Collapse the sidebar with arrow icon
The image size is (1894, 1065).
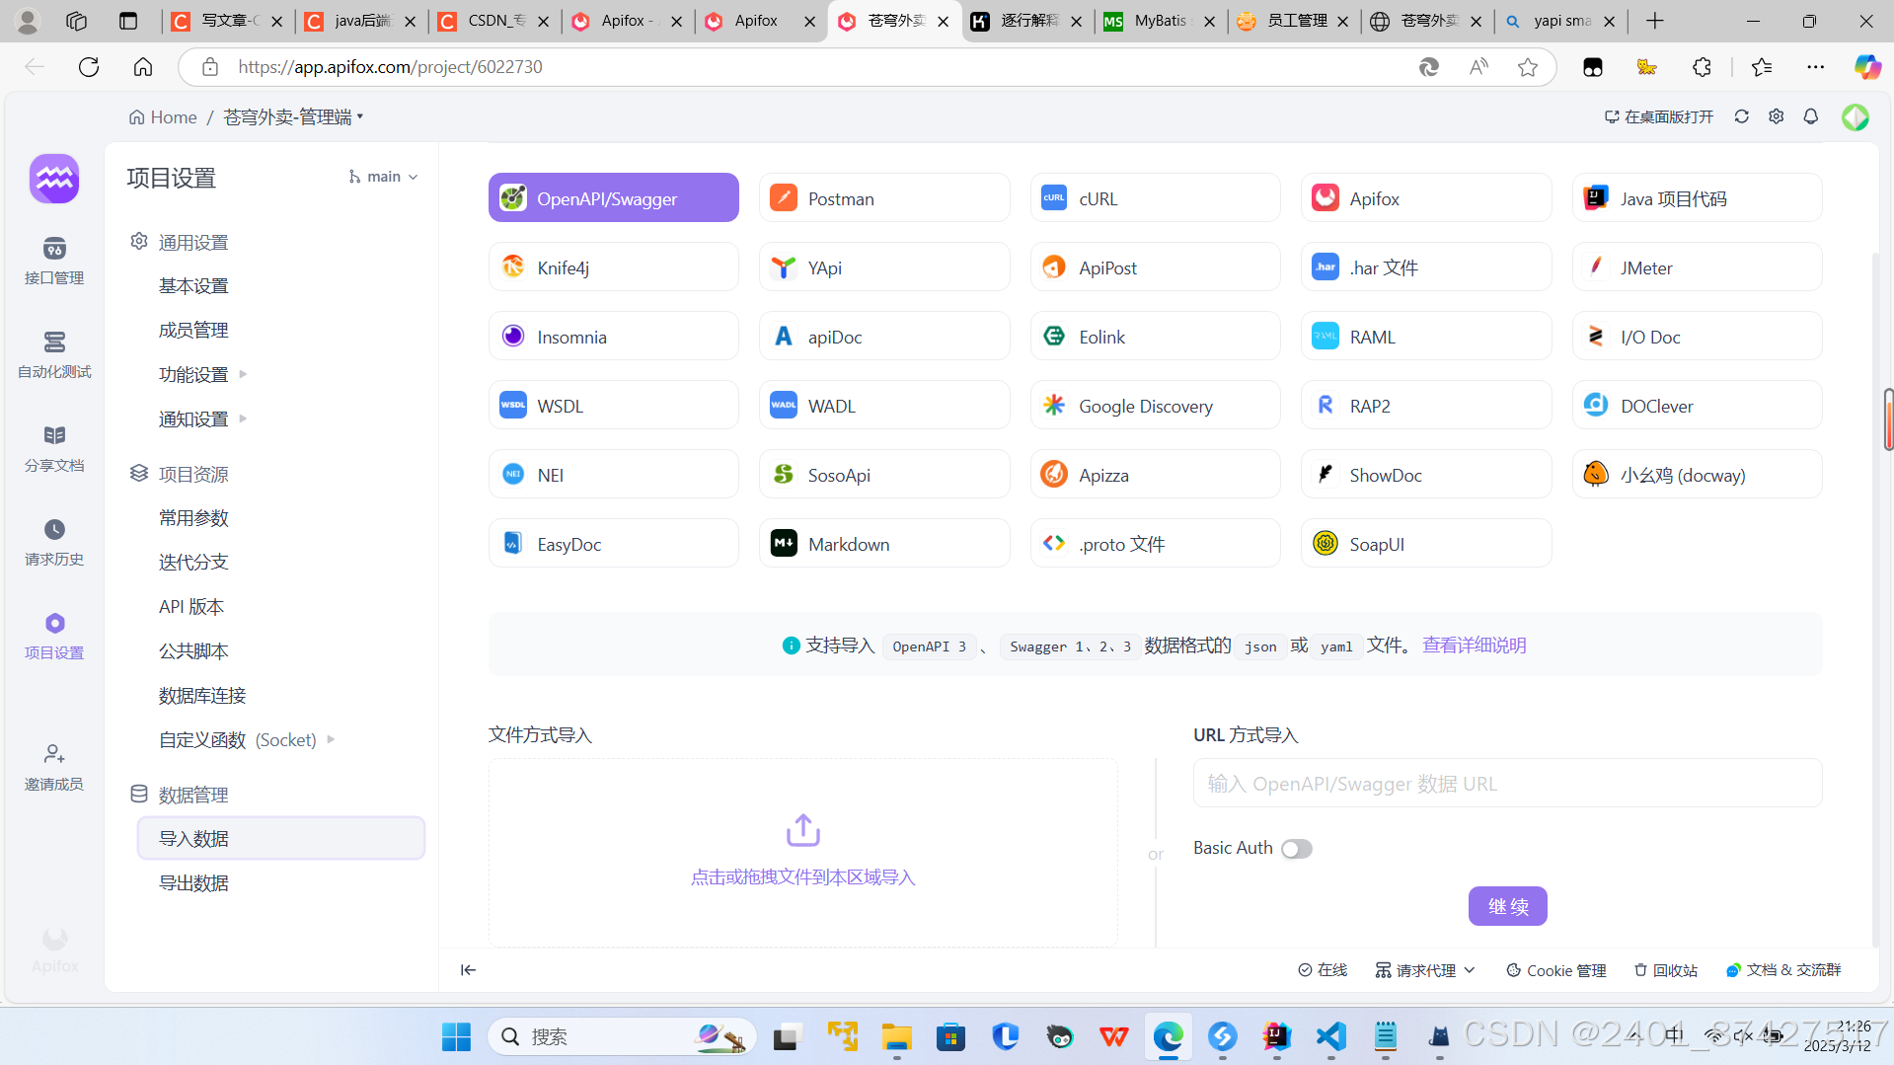coord(468,970)
